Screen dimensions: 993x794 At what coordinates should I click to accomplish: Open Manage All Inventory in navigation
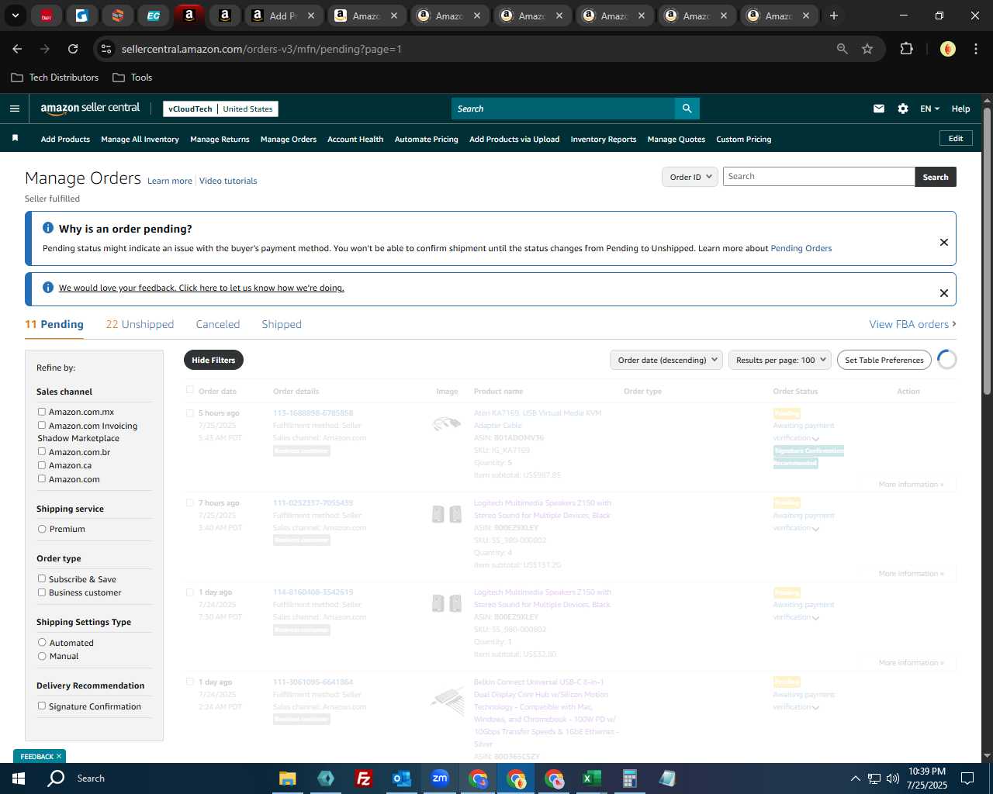pyautogui.click(x=140, y=140)
